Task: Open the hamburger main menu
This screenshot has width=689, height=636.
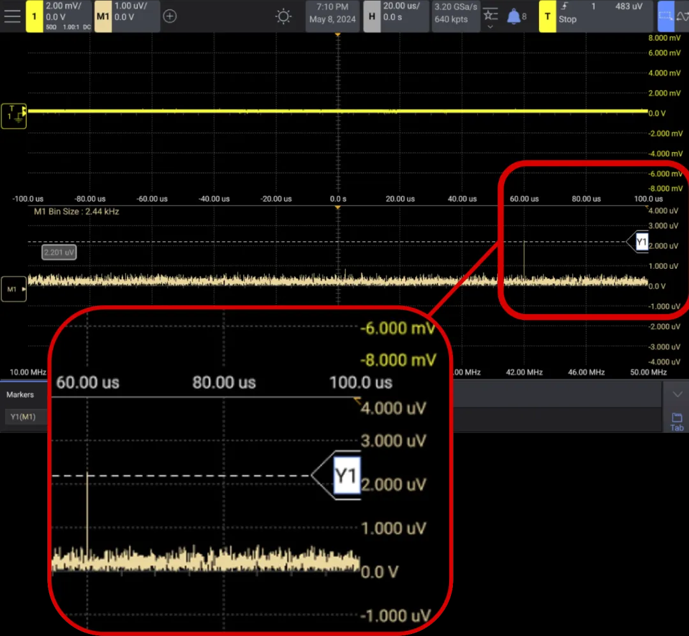Action: coord(12,16)
